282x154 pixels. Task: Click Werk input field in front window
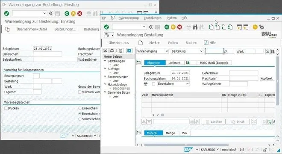tap(259, 51)
